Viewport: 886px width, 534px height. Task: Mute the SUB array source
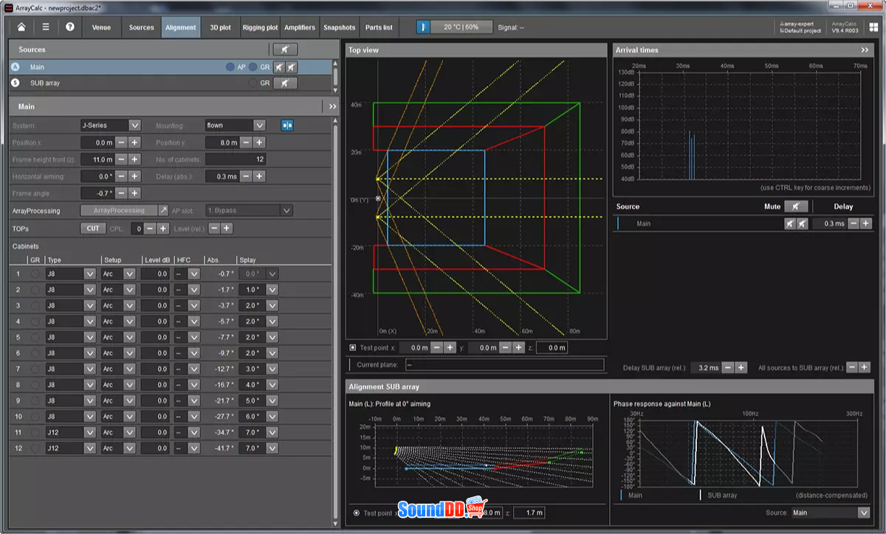(285, 83)
